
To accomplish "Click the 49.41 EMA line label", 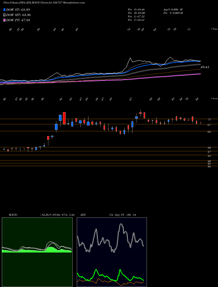I will click(x=205, y=67).
